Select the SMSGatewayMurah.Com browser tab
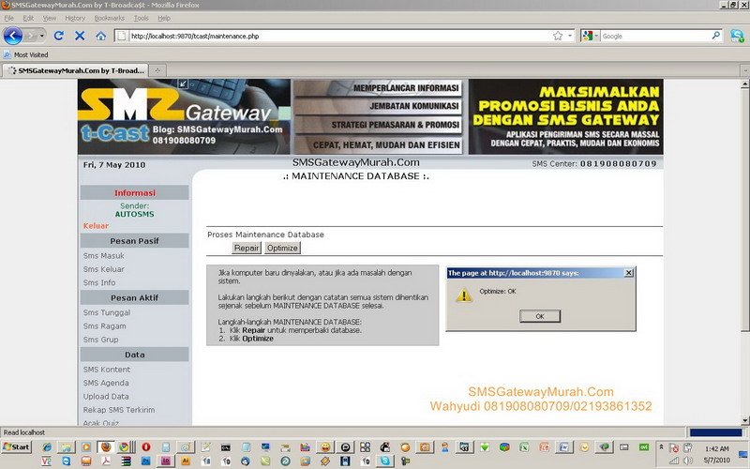Image resolution: width=750 pixels, height=469 pixels. [x=76, y=71]
